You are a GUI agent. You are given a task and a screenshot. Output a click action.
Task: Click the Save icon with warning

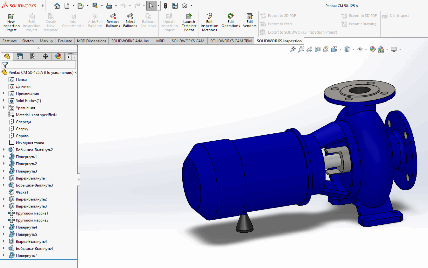[x=95, y=6]
